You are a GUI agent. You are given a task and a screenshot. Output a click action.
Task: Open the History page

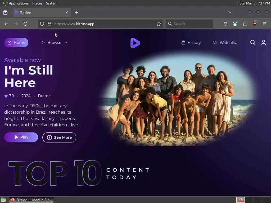191,43
